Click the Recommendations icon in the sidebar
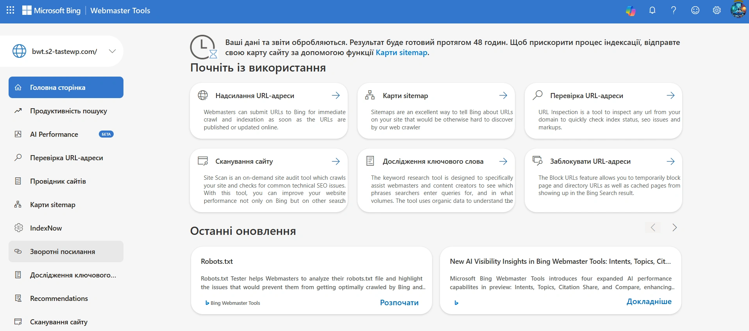The image size is (749, 331). (x=18, y=298)
